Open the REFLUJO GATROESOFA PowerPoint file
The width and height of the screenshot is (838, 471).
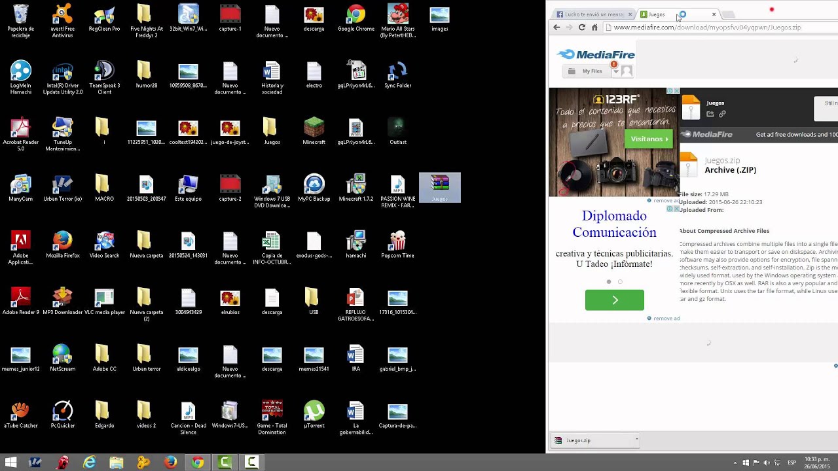tap(355, 304)
